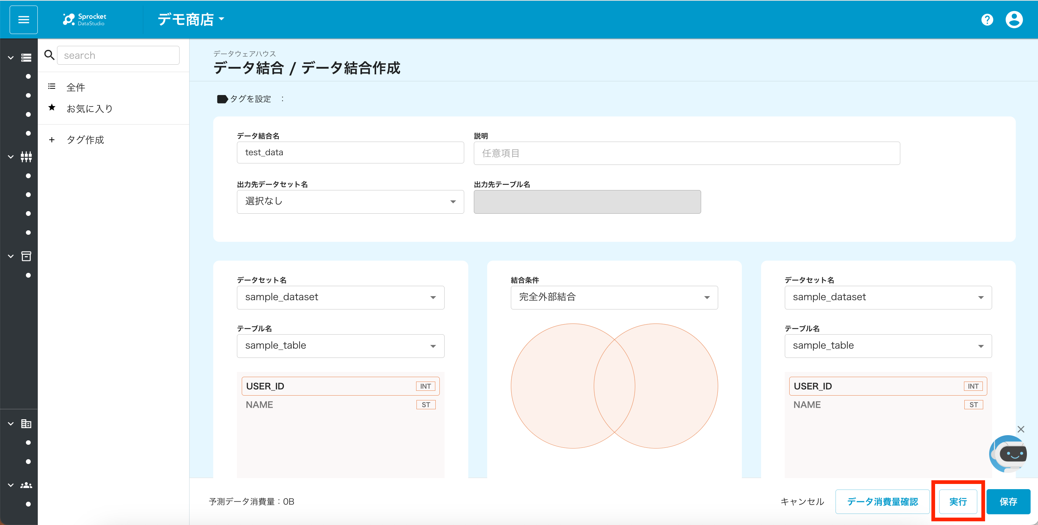1038x525 pixels.
Task: Click the sliders tuning sidebar icon
Action: (26, 156)
